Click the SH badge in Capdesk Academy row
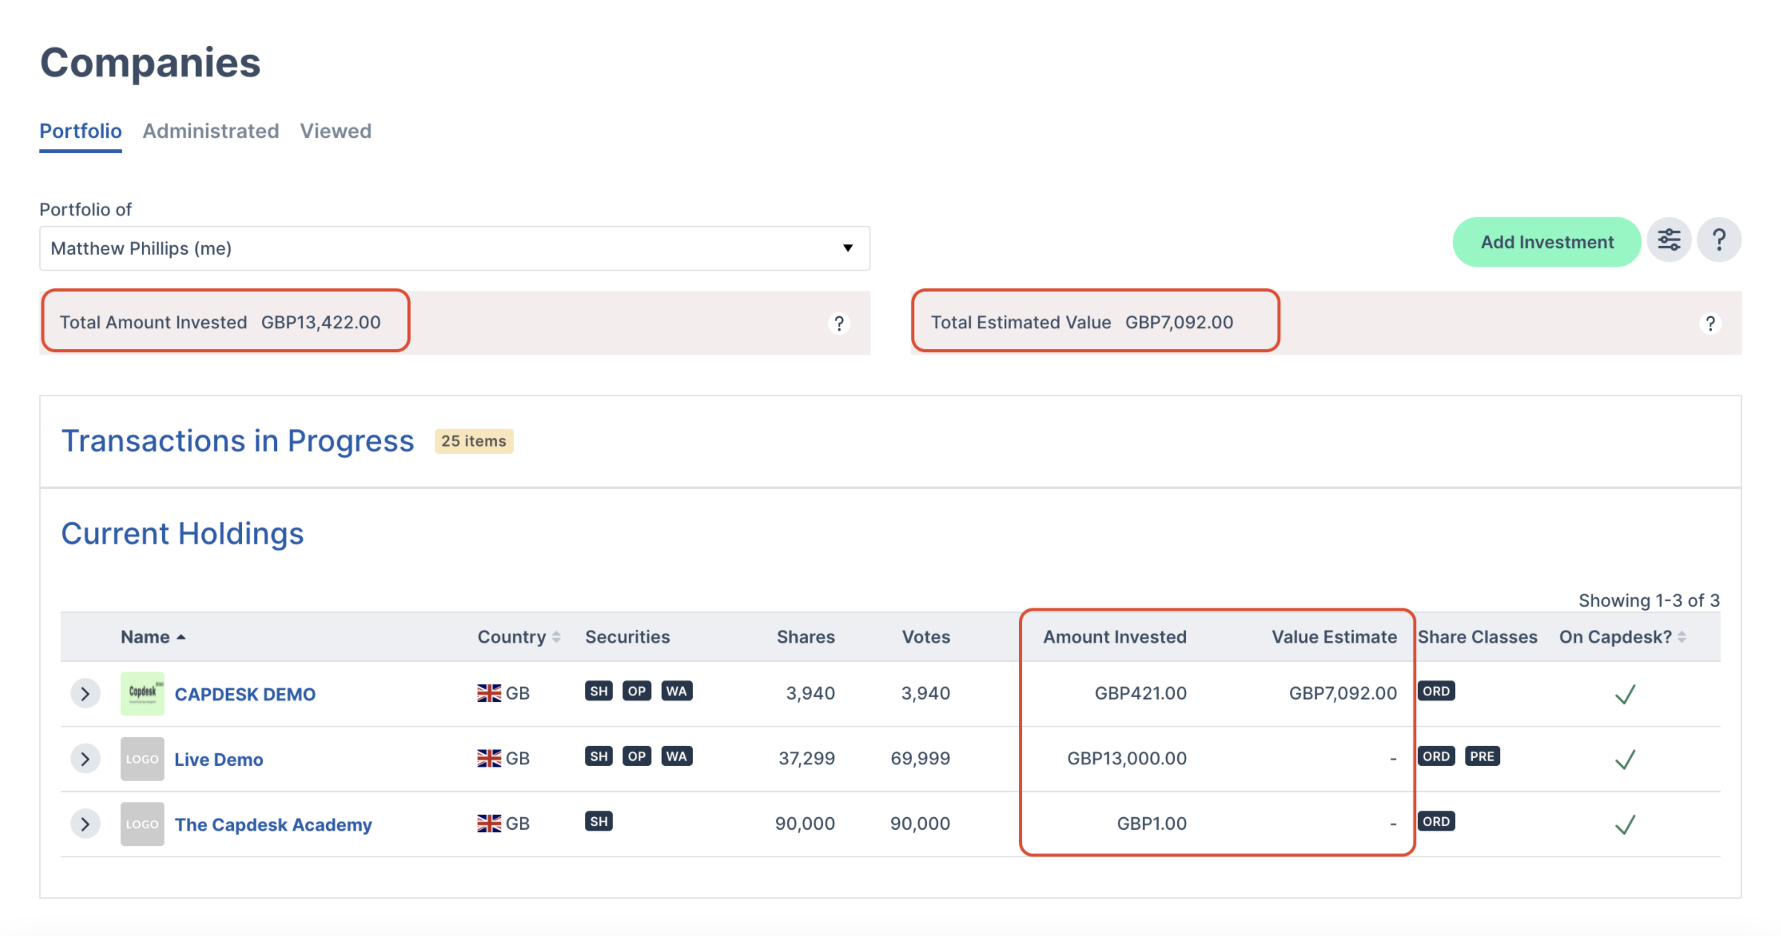Viewport: 1781px width, 936px height. tap(599, 822)
